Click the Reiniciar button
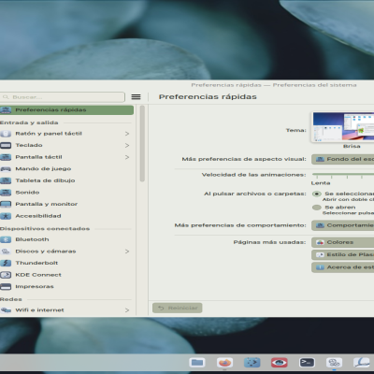 [x=178, y=308]
